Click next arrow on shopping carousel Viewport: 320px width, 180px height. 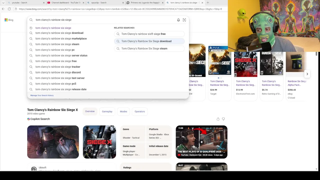pyautogui.click(x=307, y=74)
